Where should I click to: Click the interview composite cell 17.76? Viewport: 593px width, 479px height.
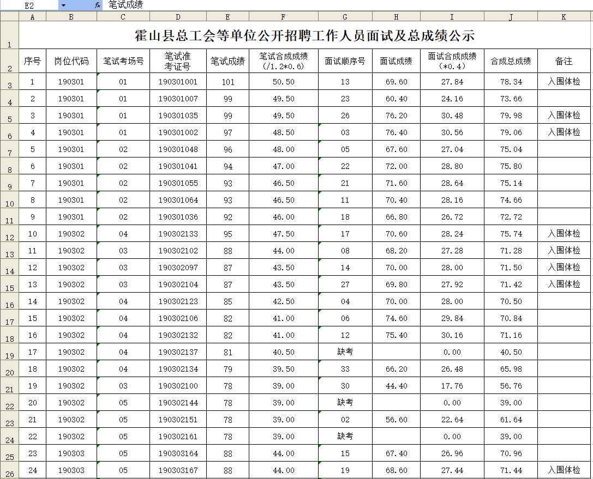pos(452,386)
